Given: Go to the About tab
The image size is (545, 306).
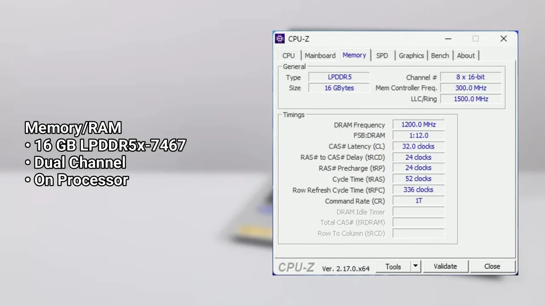Looking at the screenshot, I should pyautogui.click(x=466, y=56).
